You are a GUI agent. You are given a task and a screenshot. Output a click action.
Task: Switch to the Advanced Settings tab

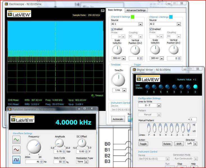click(136, 10)
